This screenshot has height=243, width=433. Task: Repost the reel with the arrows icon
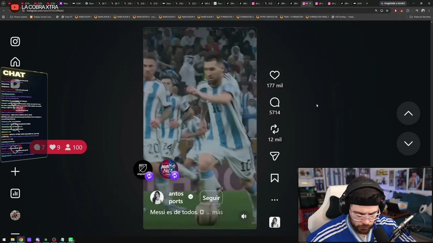point(275,129)
